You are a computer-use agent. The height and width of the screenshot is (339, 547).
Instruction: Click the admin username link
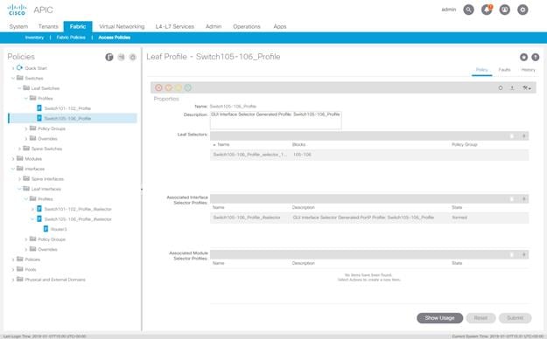tap(449, 10)
